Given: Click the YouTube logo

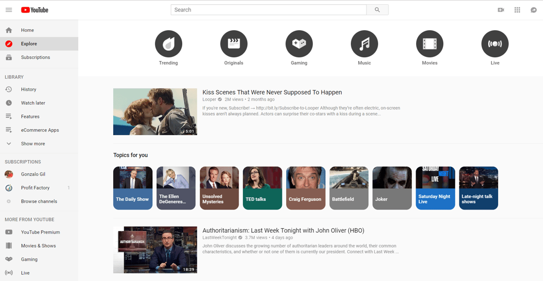Looking at the screenshot, I should point(34,10).
